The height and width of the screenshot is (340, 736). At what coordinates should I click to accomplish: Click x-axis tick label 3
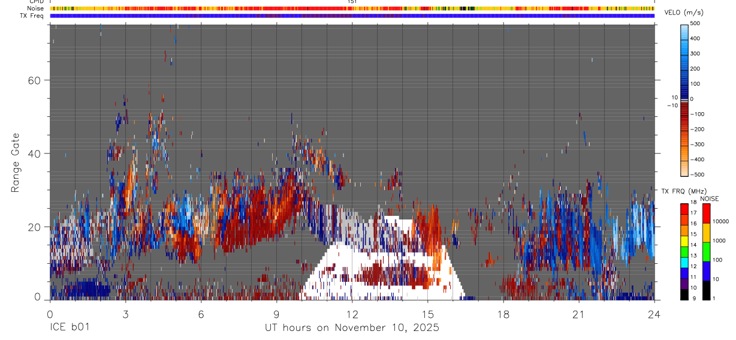125,314
